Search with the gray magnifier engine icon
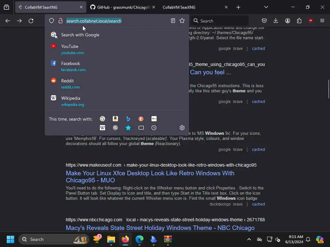The image size is (330, 247). (x=115, y=128)
